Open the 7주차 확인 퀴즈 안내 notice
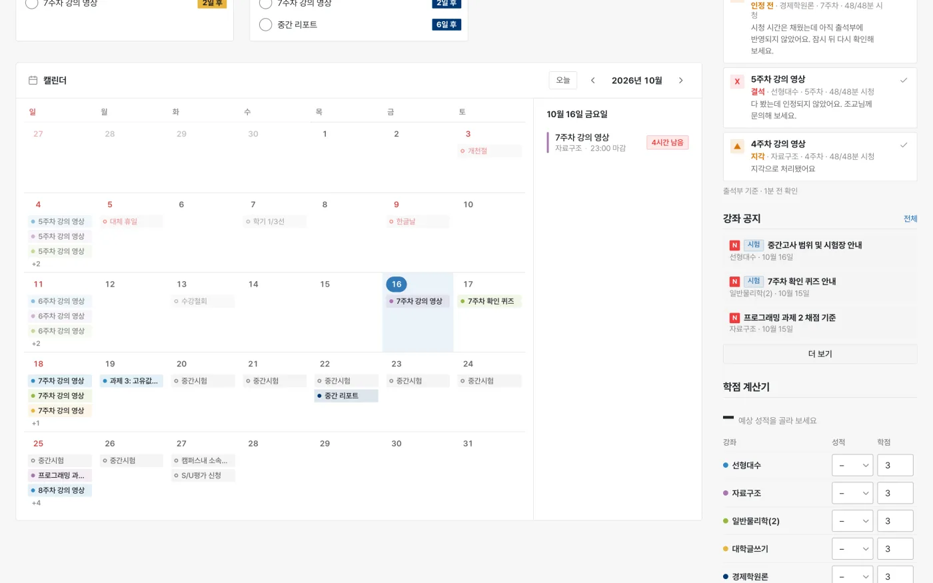The image size is (933, 583). click(x=801, y=282)
